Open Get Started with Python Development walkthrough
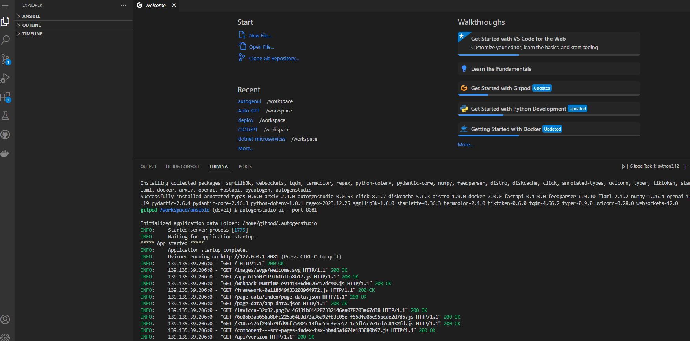Screen dimensions: 690x341 549,109
